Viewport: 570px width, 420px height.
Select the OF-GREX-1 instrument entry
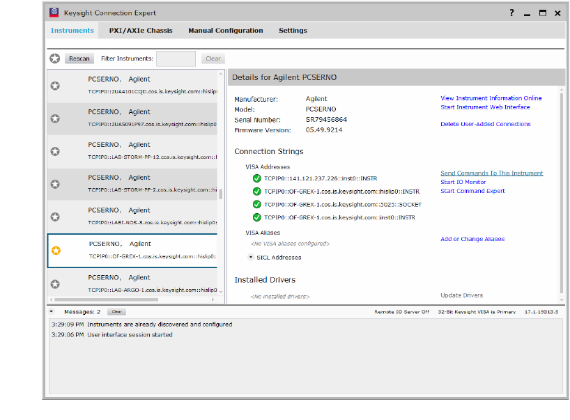(132, 250)
